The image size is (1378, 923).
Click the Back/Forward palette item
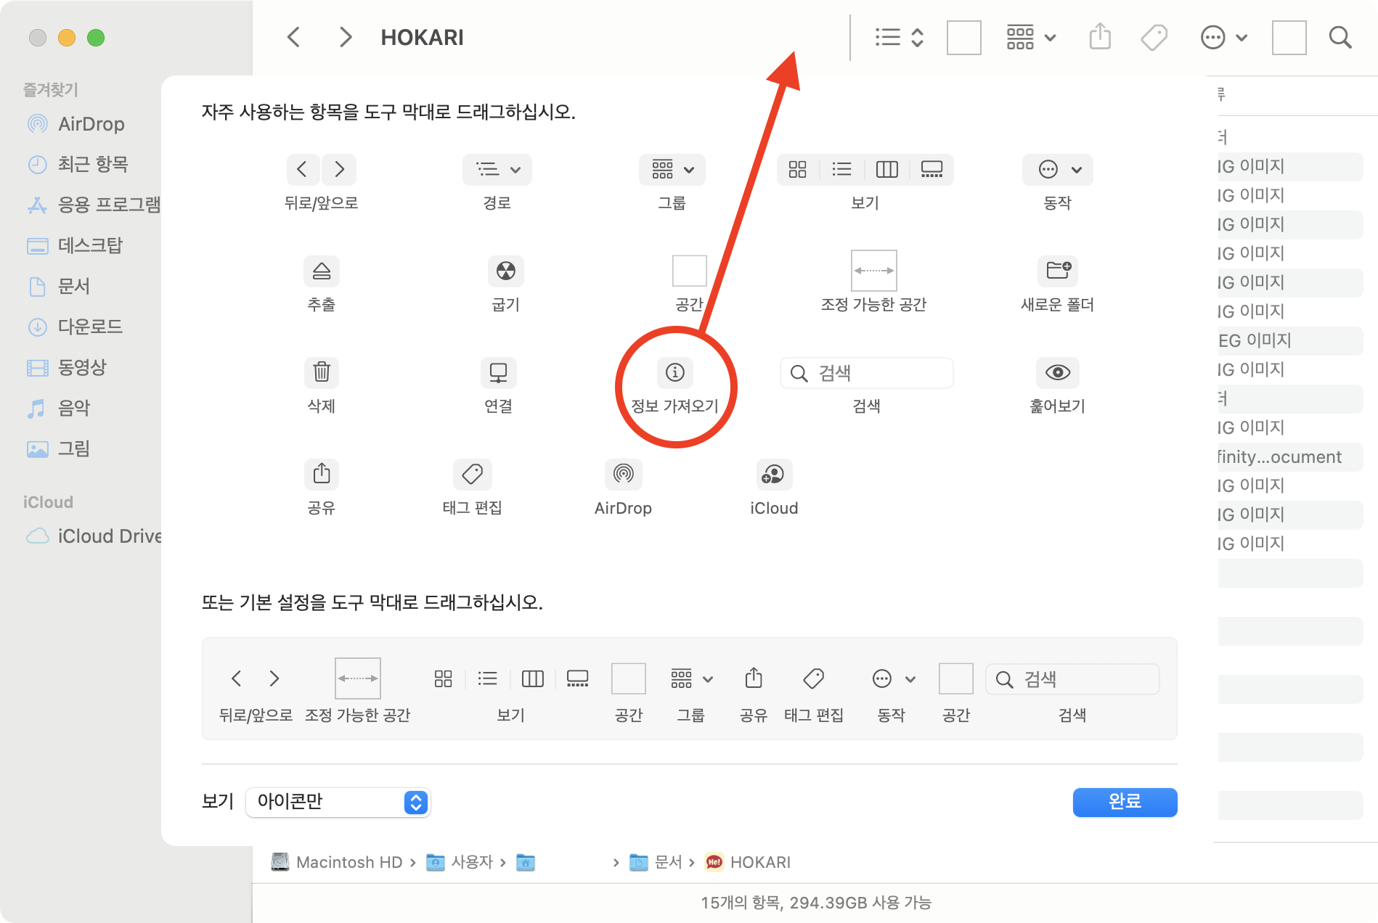pos(321,170)
